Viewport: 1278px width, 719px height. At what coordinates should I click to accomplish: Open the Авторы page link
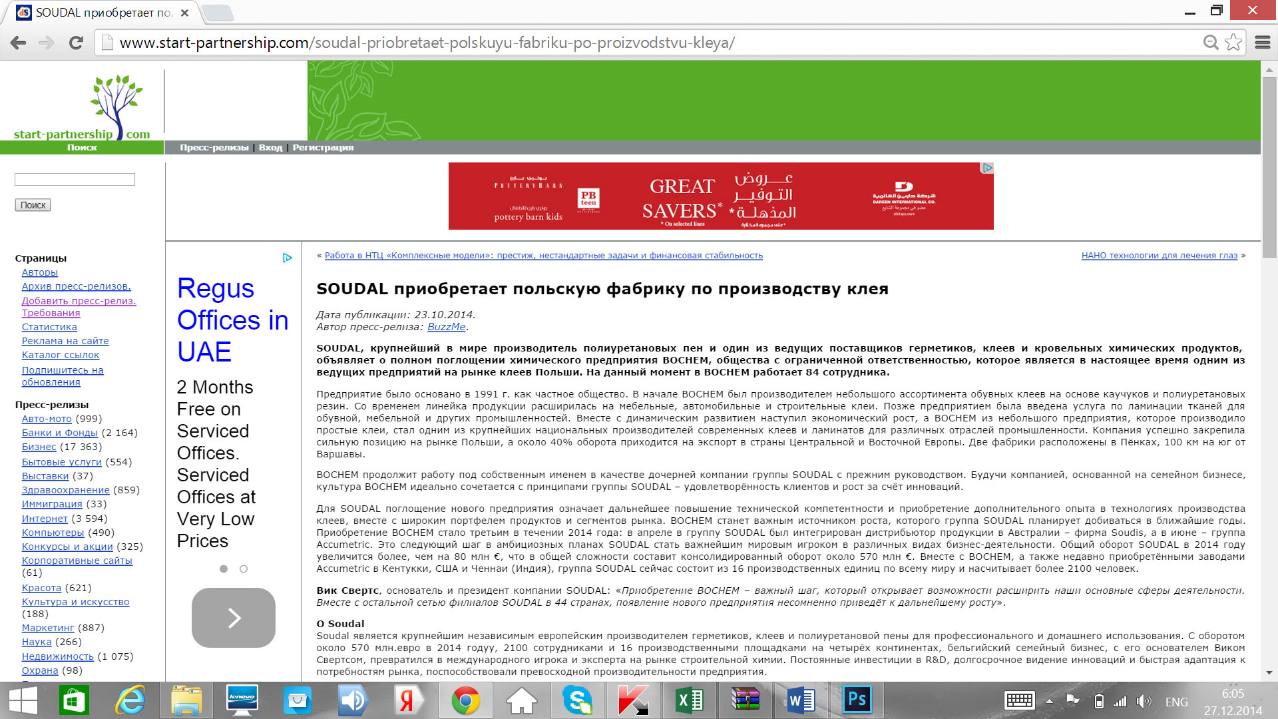(40, 272)
